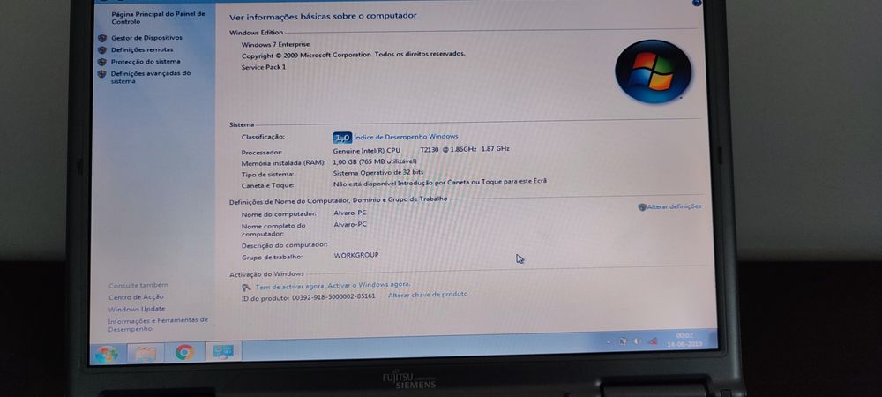
Task: Open Definições avançadas do sistema
Action: (151, 77)
